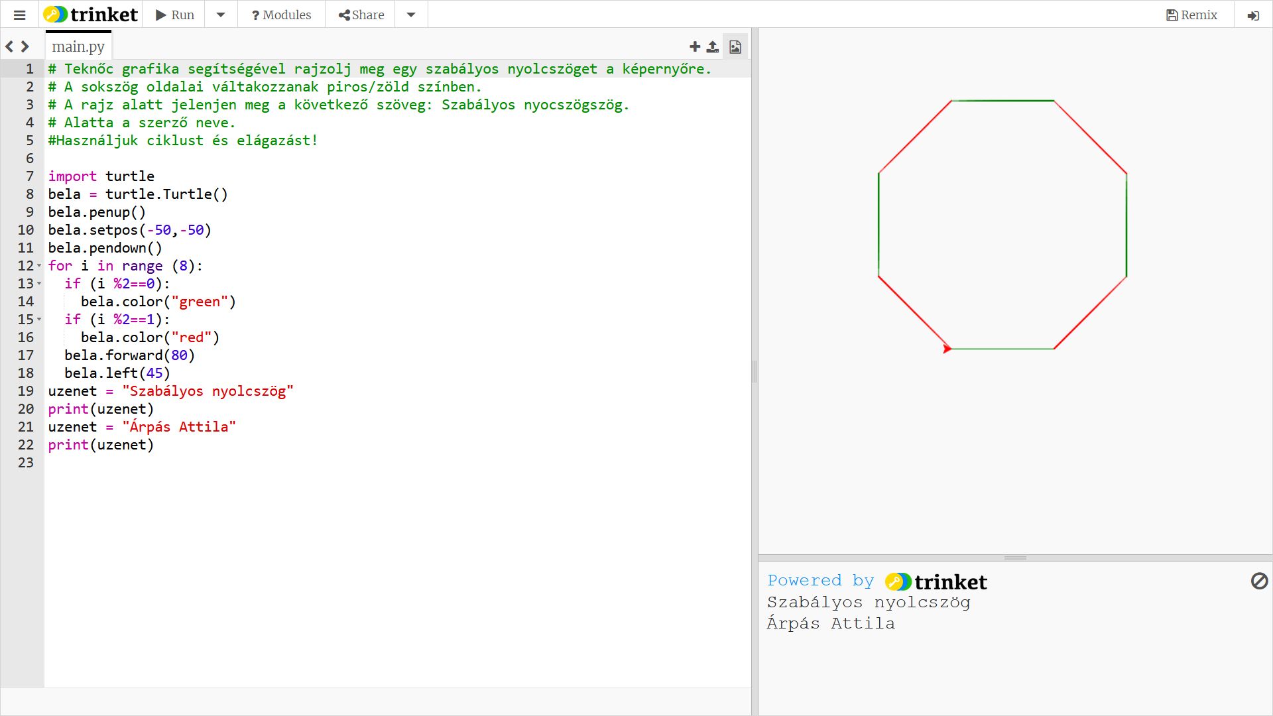The height and width of the screenshot is (716, 1273).
Task: Click the Share button
Action: [x=361, y=15]
